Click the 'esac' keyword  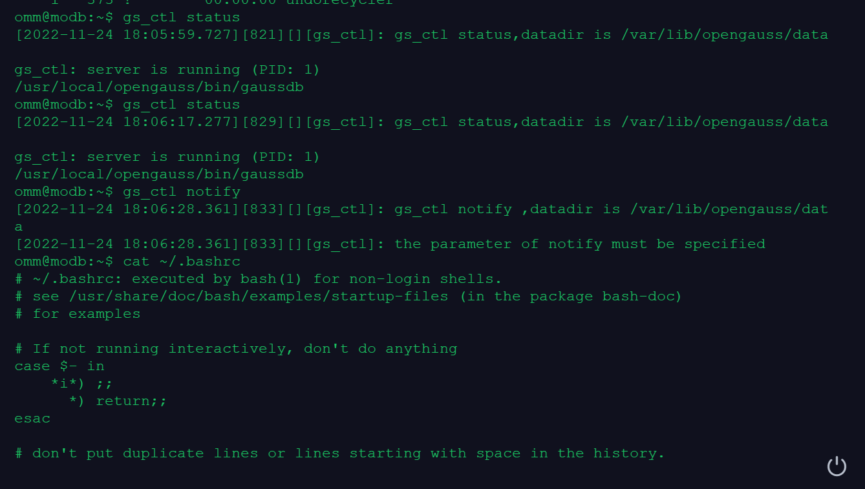(x=32, y=418)
